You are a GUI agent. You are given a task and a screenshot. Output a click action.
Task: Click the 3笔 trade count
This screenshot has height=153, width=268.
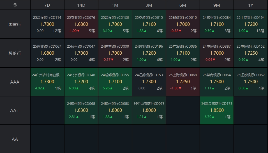point(228,31)
